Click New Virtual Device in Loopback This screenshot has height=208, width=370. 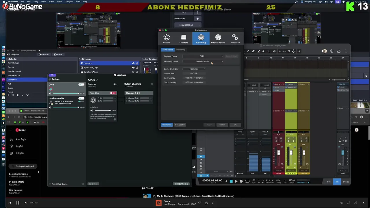click(x=58, y=184)
